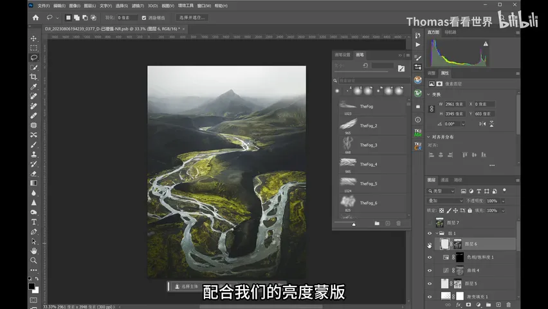Select the Brush tool in the toolbox

33,145
